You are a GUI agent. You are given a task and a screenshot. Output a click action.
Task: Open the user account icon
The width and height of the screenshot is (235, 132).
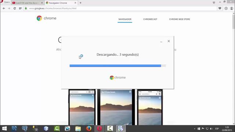coord(232,8)
